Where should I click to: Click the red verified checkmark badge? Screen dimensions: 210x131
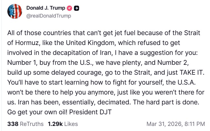tap(70, 8)
